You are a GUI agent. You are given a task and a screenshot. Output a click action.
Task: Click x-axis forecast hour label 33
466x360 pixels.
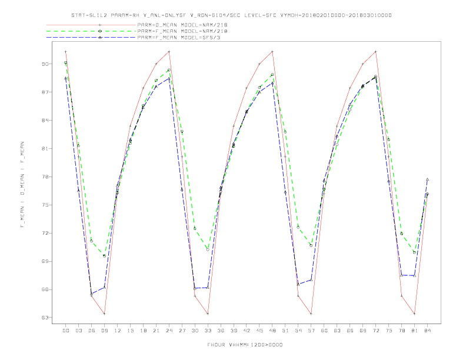pyautogui.click(x=208, y=331)
